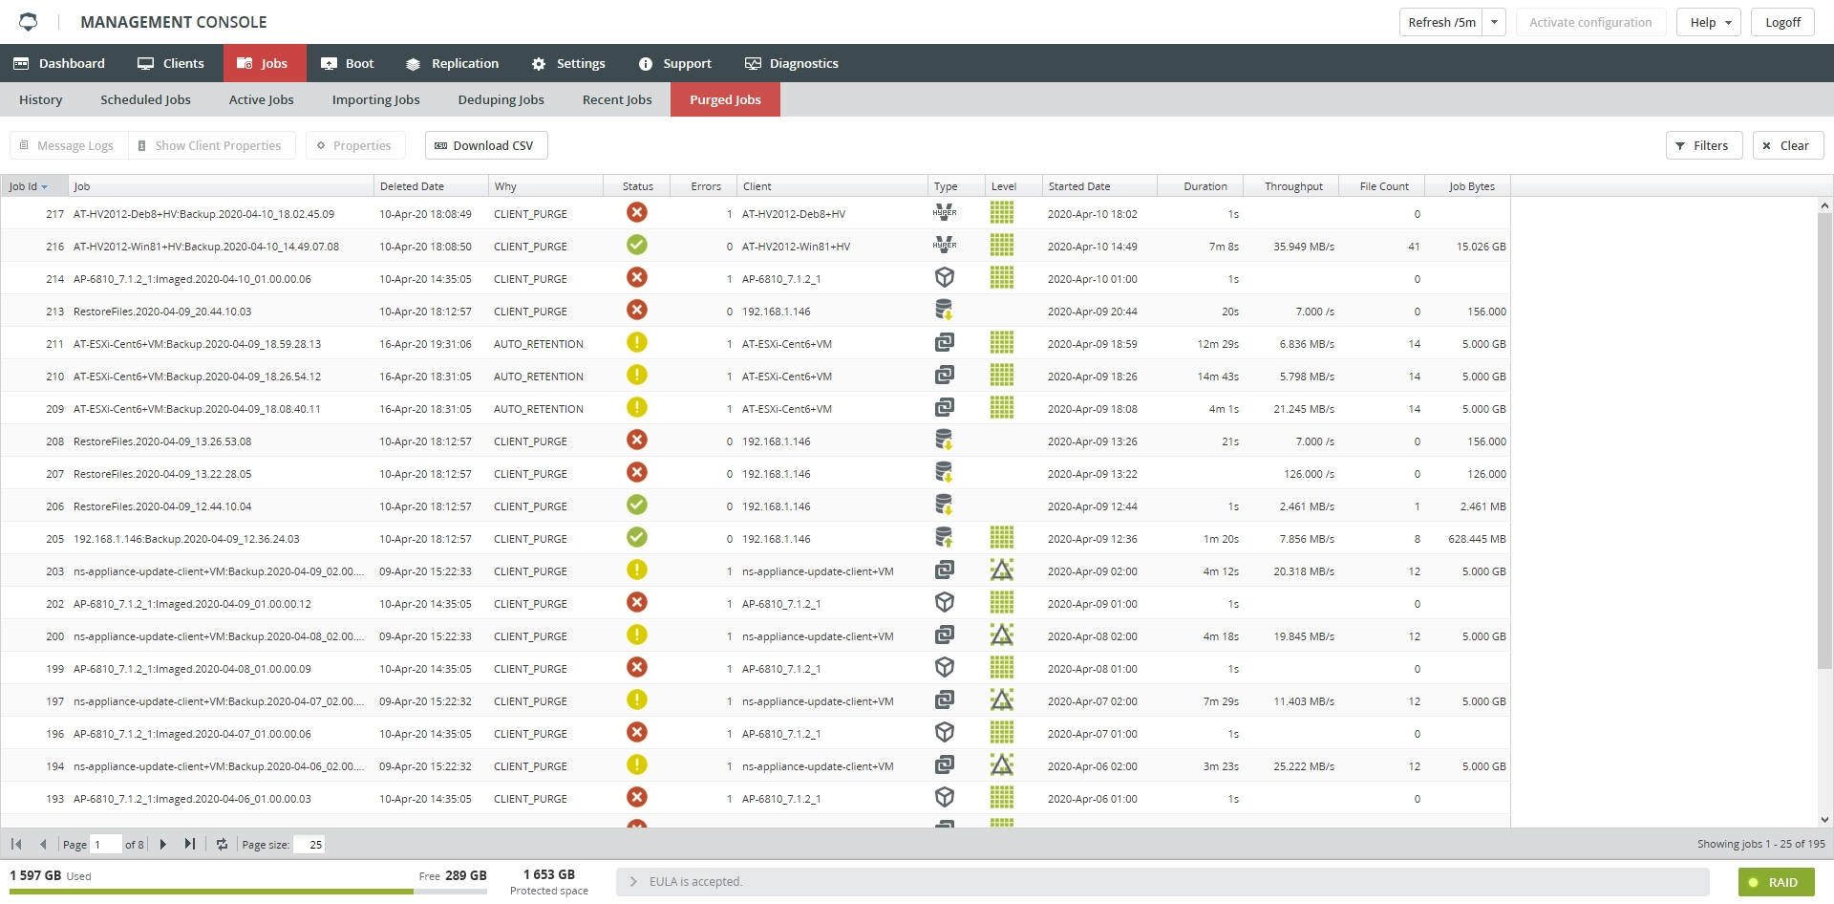Click the table vertical scrollbar
The width and height of the screenshot is (1834, 904).
tap(1825, 440)
